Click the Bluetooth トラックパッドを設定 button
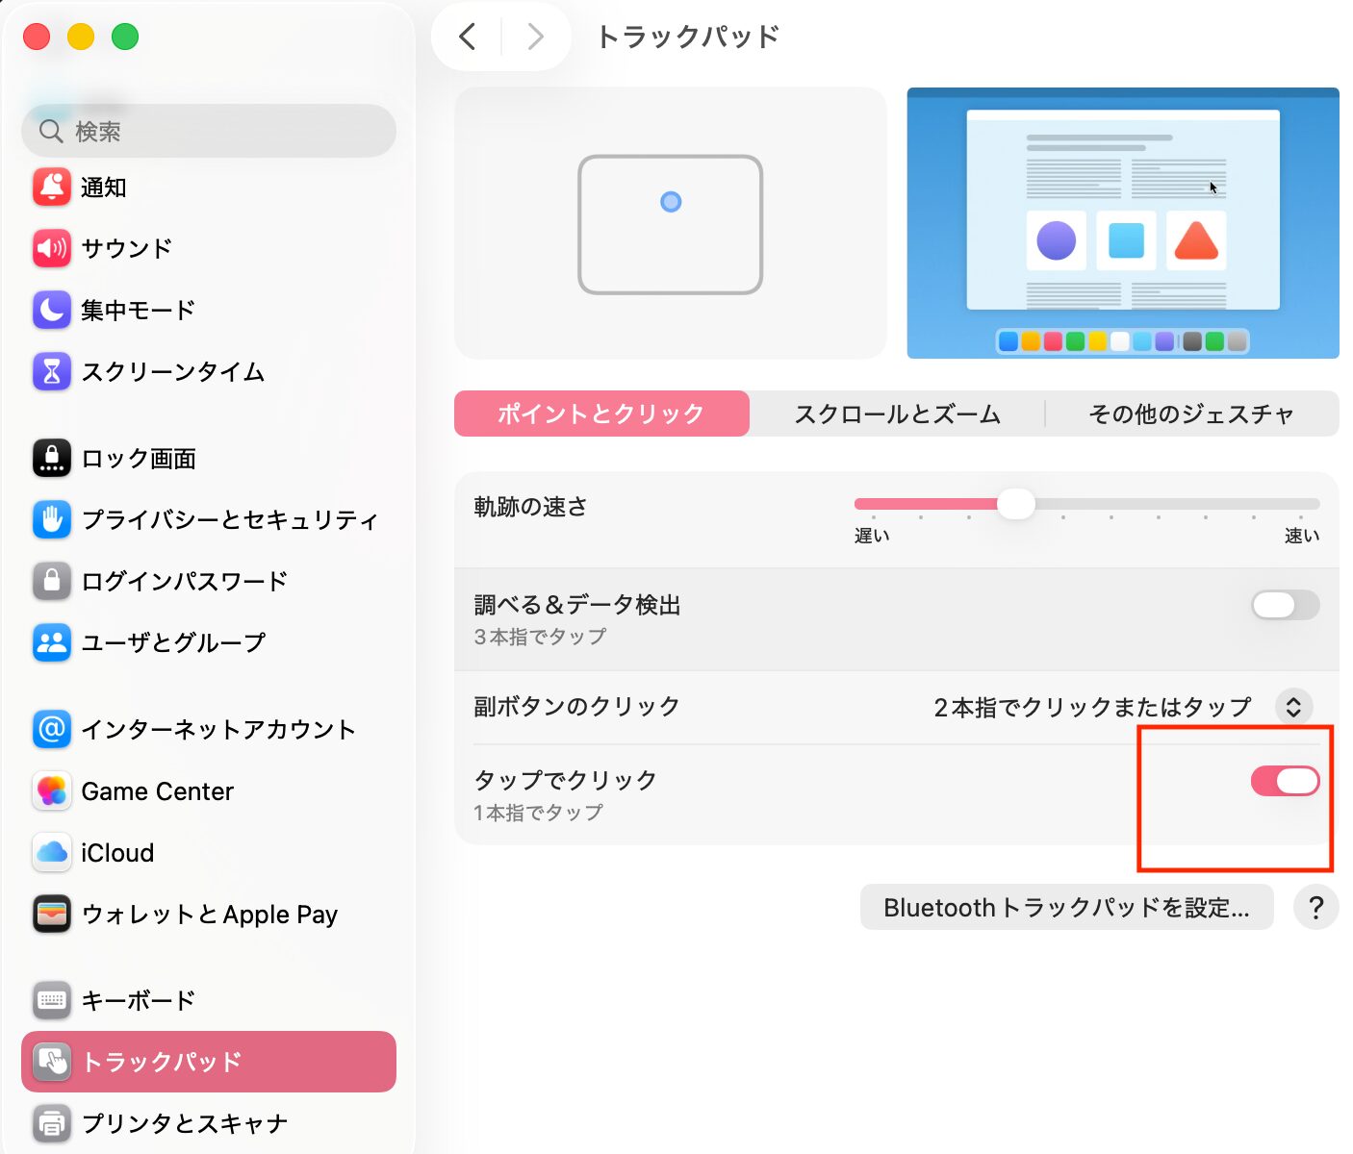Viewport: 1353px width, 1154px height. point(1066,908)
